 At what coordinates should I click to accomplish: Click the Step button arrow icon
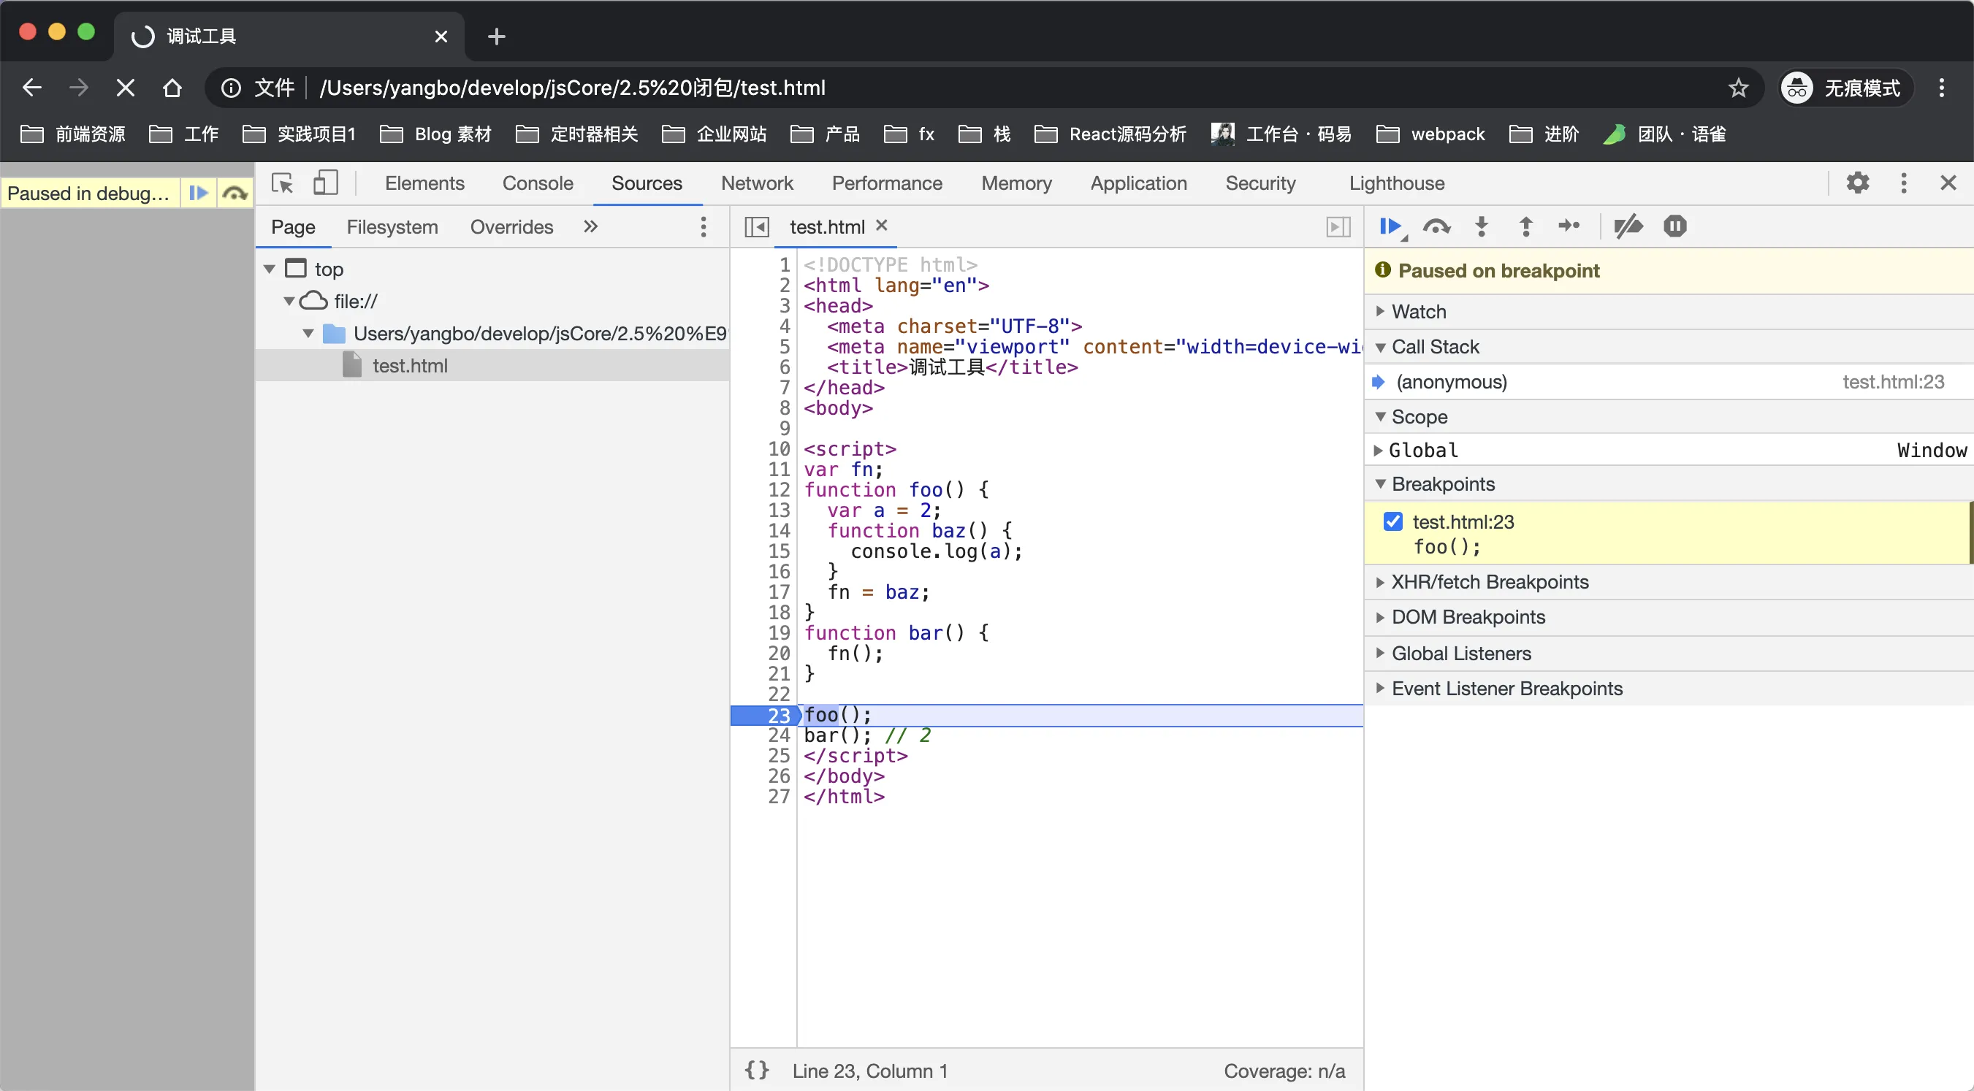[x=1569, y=227]
